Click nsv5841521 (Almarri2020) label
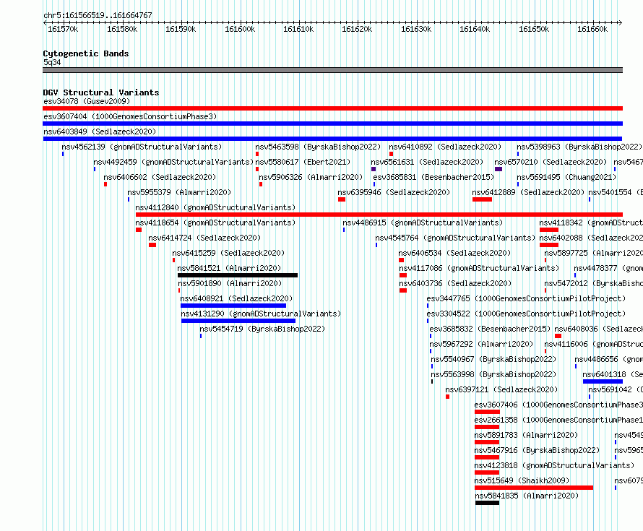Viewport: 643px width, 531px height. [x=229, y=268]
